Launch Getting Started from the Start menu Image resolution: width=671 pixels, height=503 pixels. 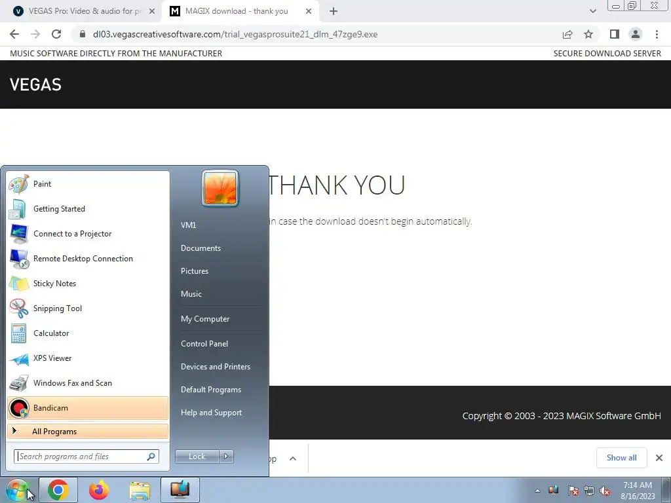tap(88, 209)
